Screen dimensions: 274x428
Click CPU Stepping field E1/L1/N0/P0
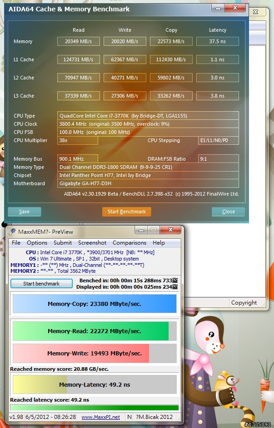point(219,140)
